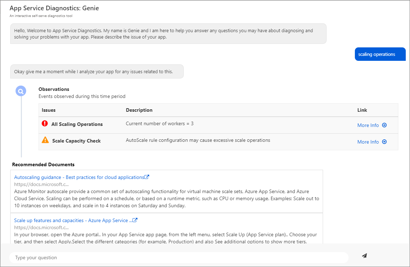410x267 pixels.
Task: Click the blue scaling operations chat bubble
Action: 380,54
